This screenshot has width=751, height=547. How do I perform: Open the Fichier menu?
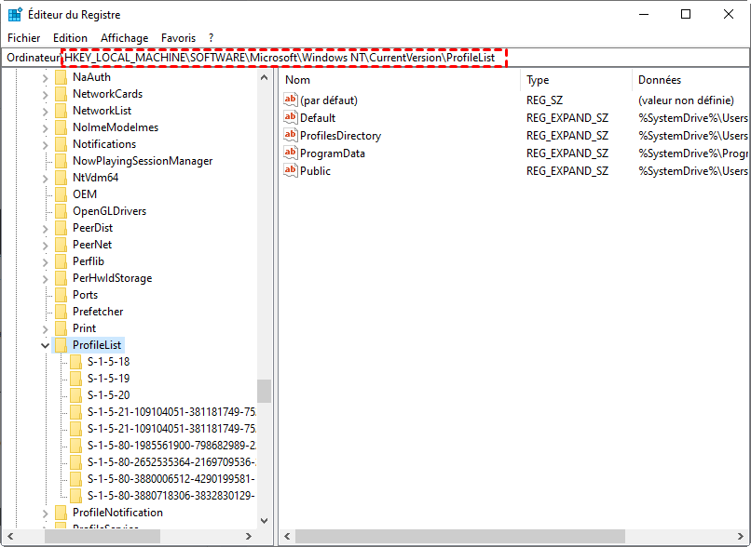tap(24, 38)
